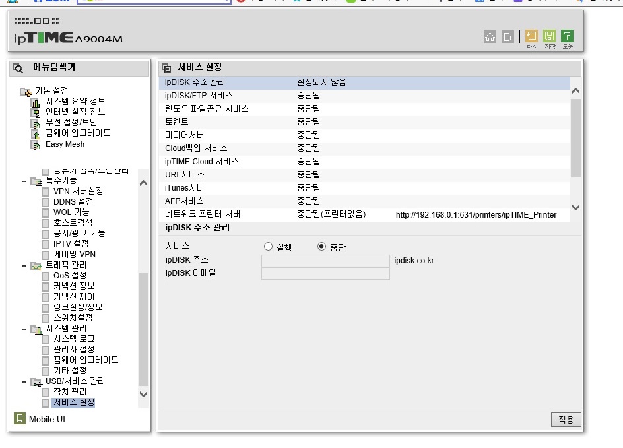Collapse the 트래픽 관리 tree node
This screenshot has width=623, height=448.
point(24,266)
